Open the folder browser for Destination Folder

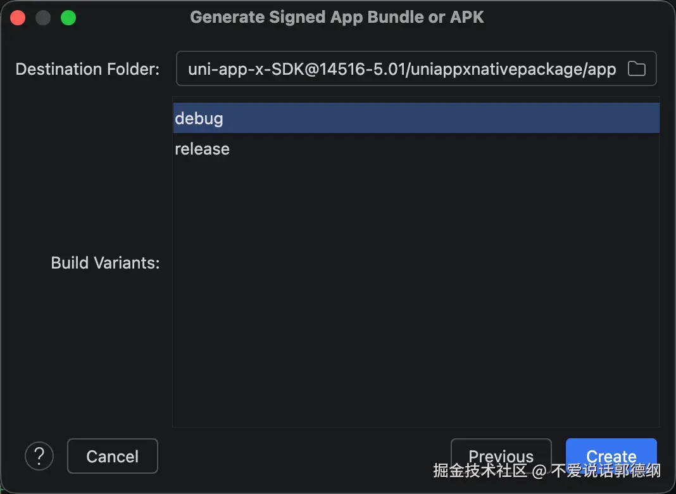[636, 69]
